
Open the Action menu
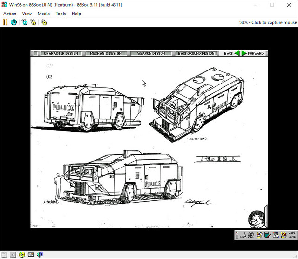coord(10,14)
